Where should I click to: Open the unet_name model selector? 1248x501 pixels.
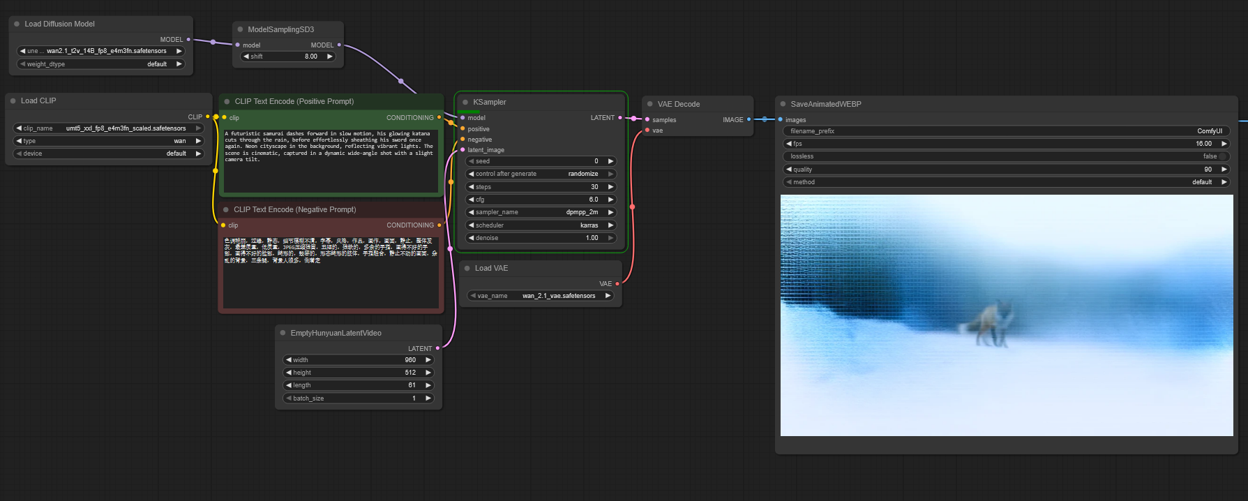point(101,51)
